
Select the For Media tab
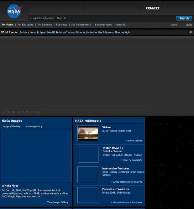(62, 25)
